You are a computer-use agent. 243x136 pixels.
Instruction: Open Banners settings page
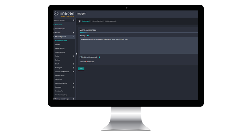coord(58,44)
